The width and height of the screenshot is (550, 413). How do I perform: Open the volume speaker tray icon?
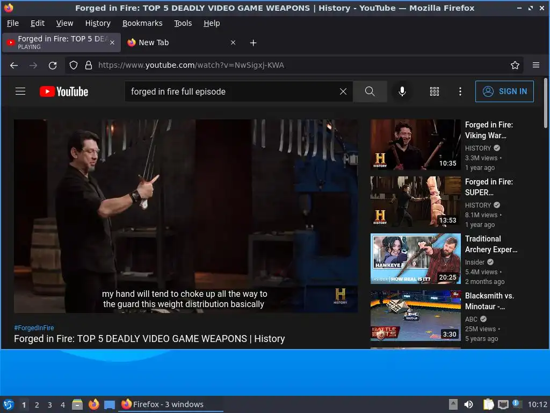[x=468, y=404]
